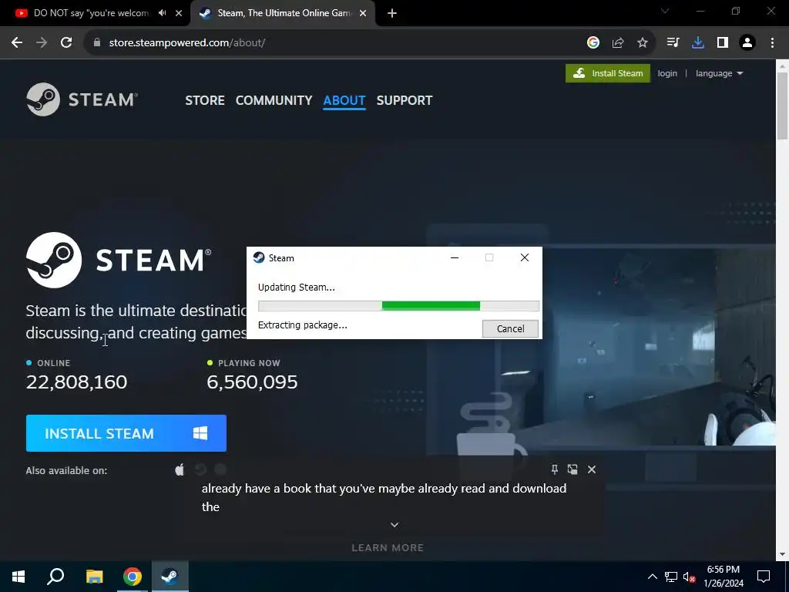Open the SUPPORT menu item
789x592 pixels.
click(x=405, y=100)
